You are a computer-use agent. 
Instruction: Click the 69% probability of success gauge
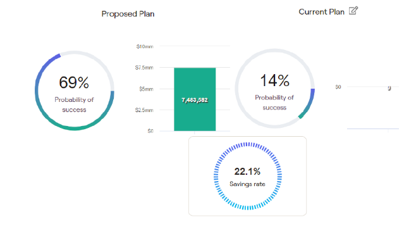(x=75, y=91)
